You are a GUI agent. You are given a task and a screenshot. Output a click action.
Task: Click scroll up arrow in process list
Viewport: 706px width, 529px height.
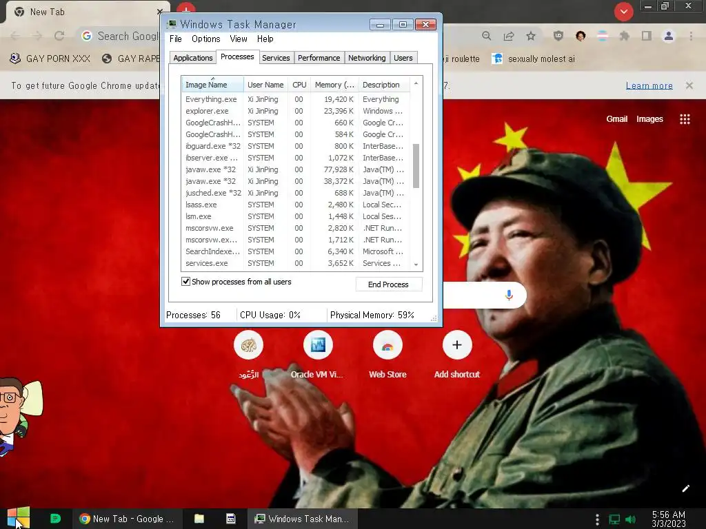coord(416,83)
